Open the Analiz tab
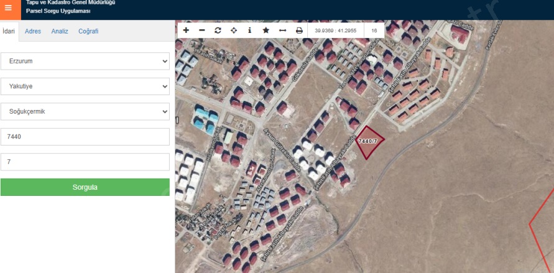The width and height of the screenshot is (554, 273). coord(60,31)
